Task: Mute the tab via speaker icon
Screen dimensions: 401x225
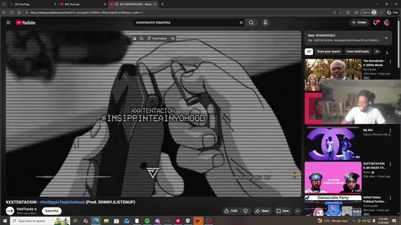Action: tap(117, 4)
